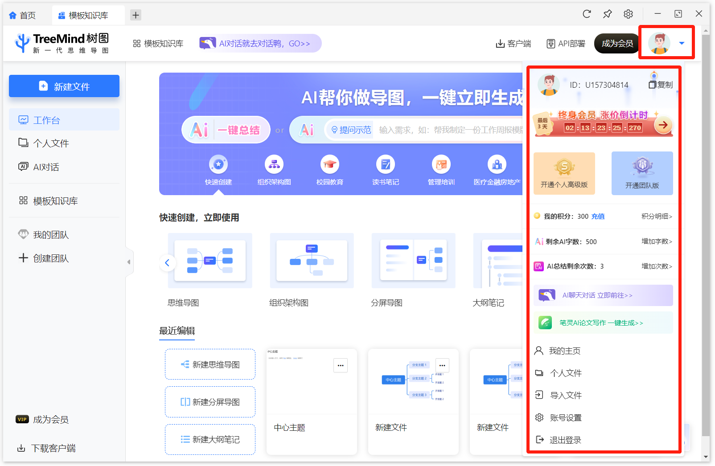715x466 pixels.
Task: Copy the user ID with 复制
Action: (661, 85)
